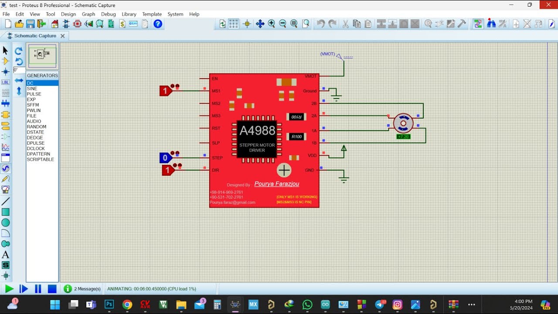Viewport: 558px width, 314px height.
Task: Select DC in the generators list
Action: tap(42, 83)
